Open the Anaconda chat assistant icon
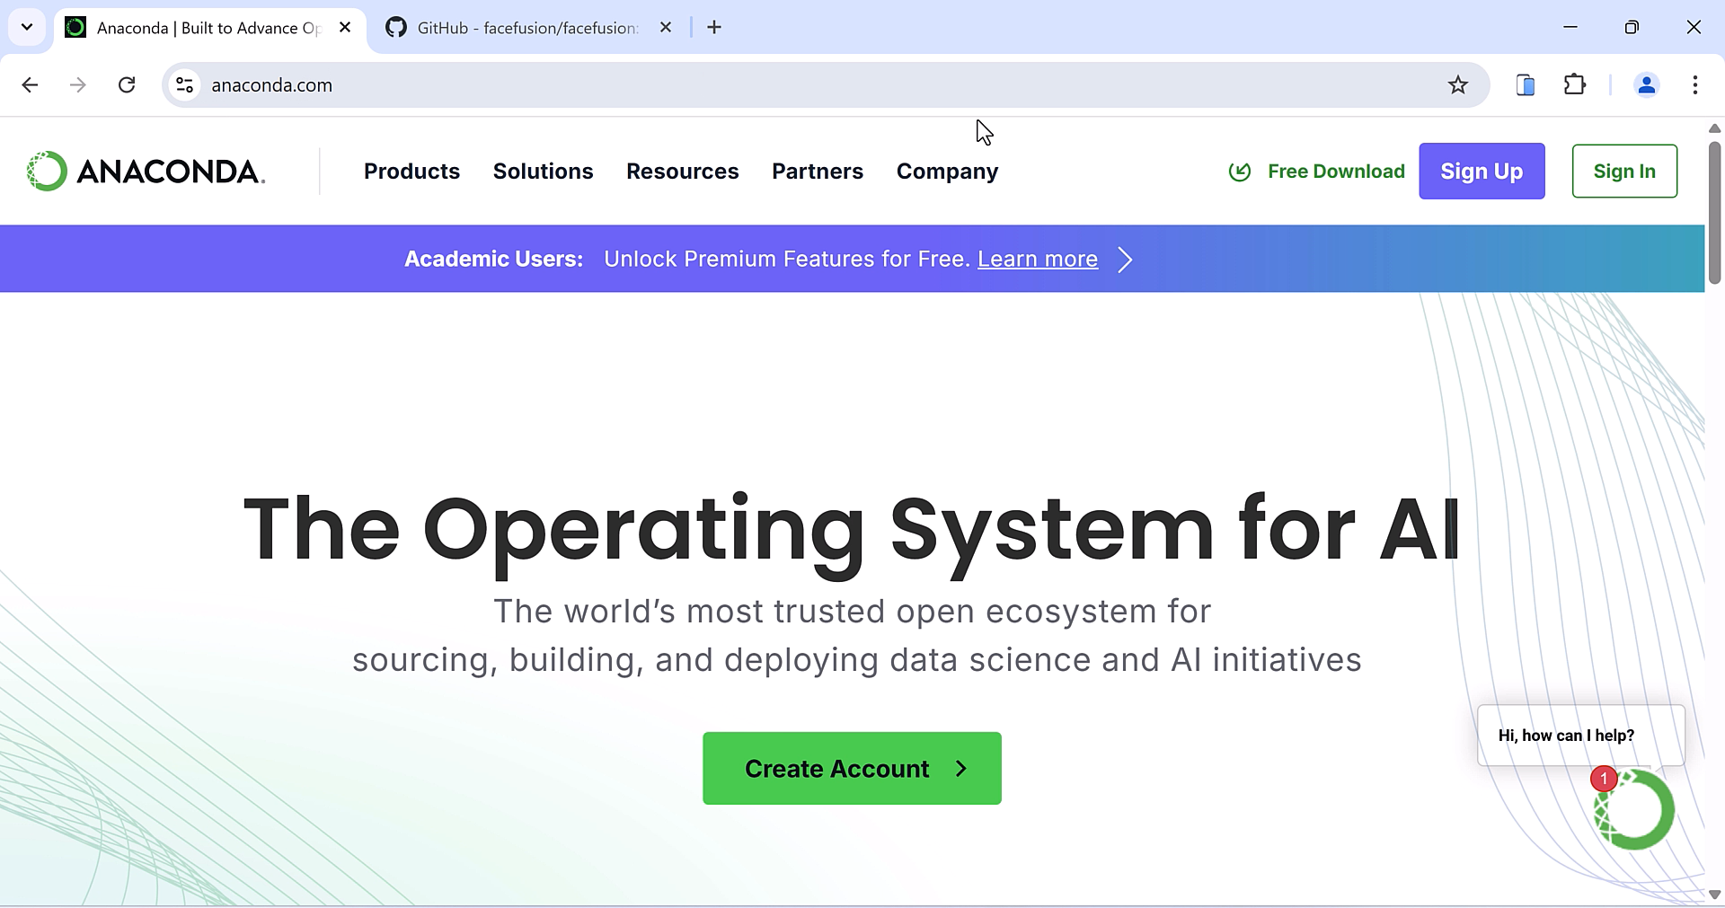The height and width of the screenshot is (908, 1725). (1634, 809)
